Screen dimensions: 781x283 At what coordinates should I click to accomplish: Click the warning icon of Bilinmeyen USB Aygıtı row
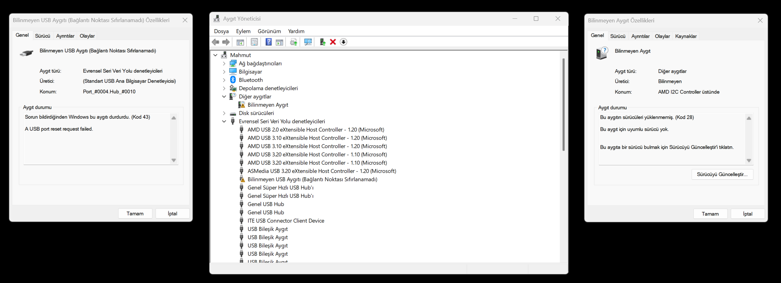pyautogui.click(x=242, y=179)
